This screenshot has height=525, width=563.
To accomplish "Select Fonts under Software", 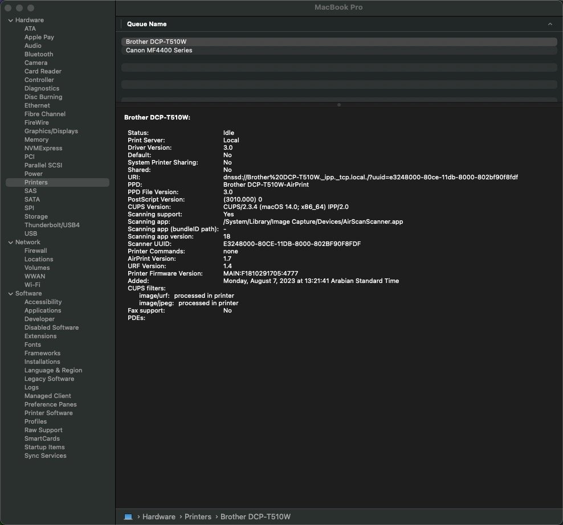I will [x=32, y=345].
